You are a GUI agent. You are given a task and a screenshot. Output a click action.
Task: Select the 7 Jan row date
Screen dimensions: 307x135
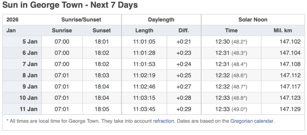click(x=30, y=64)
